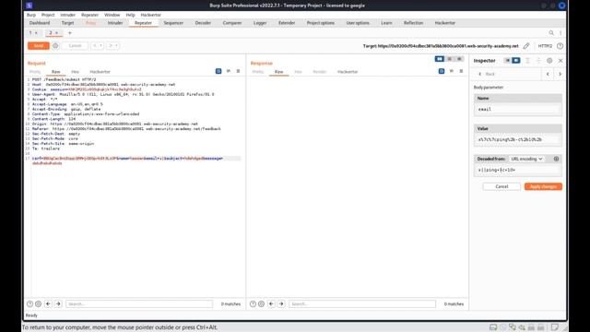Click Inspector Cancel button
Viewport: 590px width, 332px height.
(501, 186)
